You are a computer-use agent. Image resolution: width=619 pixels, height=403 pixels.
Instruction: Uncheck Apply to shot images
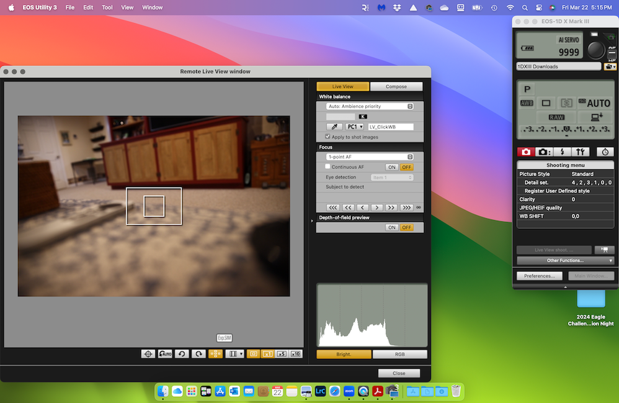(x=327, y=137)
